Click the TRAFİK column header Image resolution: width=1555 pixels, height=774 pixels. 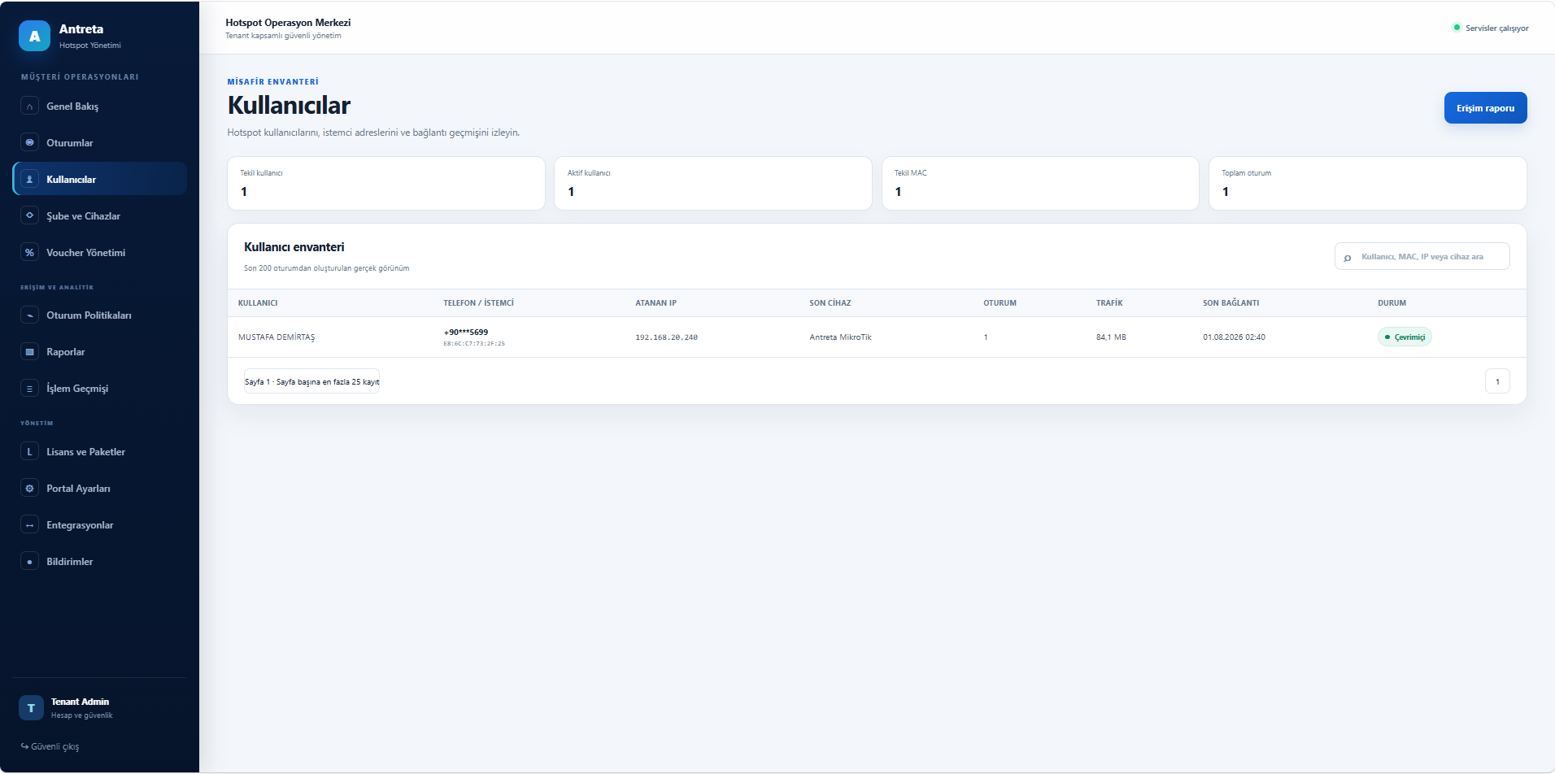click(1109, 303)
